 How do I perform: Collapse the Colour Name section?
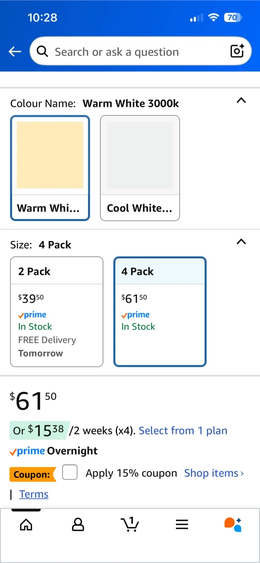pos(241,100)
